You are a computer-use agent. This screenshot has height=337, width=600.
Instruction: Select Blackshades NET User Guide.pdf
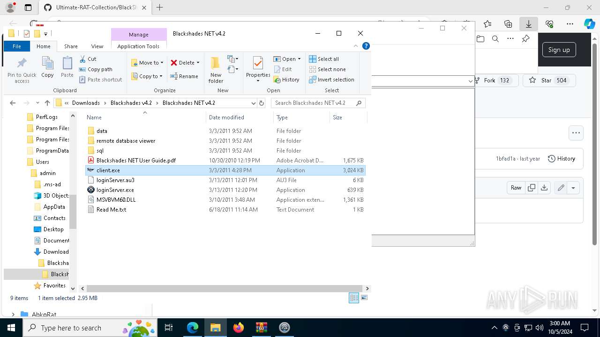coord(225,161)
